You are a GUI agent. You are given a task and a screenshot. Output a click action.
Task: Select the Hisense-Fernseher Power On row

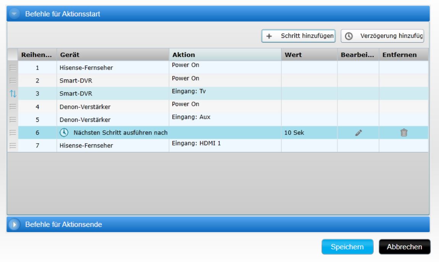pyautogui.click(x=113, y=68)
